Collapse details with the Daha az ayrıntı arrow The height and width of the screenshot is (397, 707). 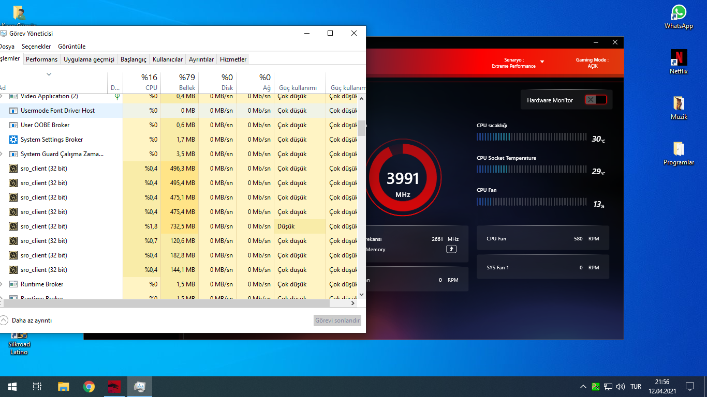point(4,320)
